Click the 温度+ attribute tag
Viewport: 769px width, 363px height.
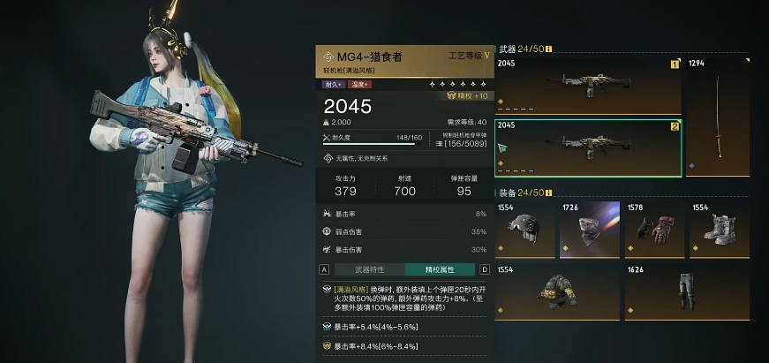pyautogui.click(x=359, y=85)
